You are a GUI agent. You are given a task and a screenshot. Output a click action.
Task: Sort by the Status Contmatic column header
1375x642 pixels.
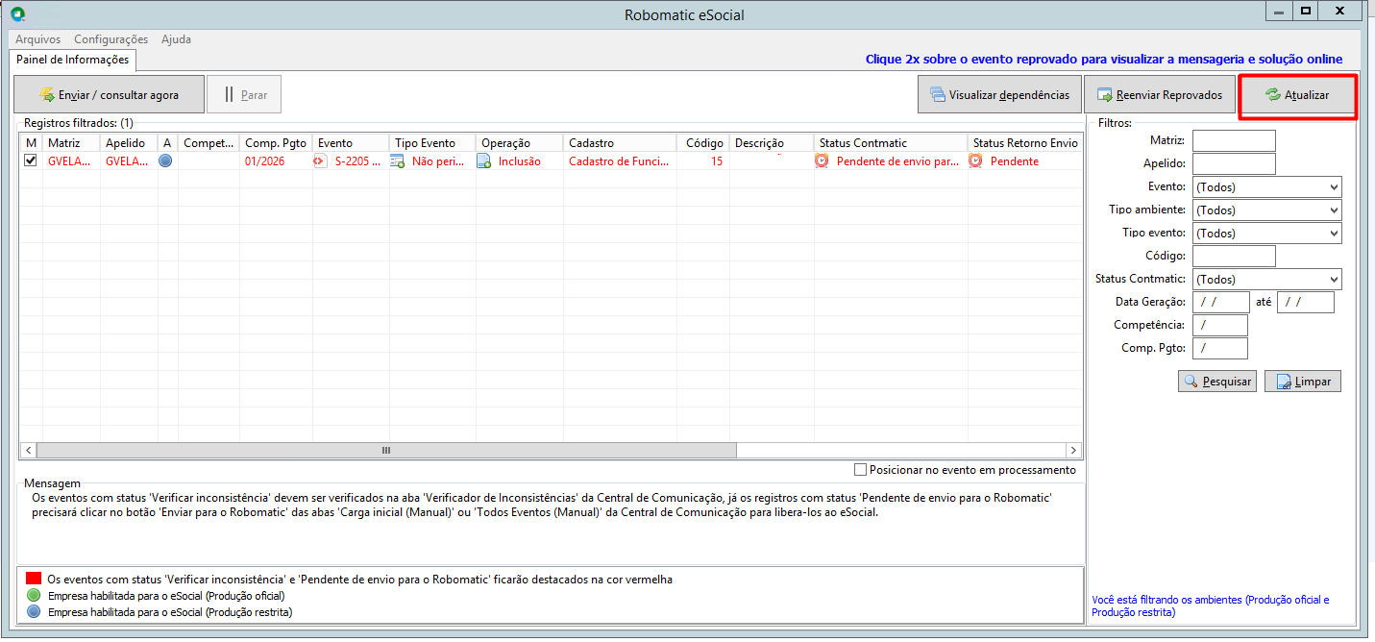pos(891,143)
